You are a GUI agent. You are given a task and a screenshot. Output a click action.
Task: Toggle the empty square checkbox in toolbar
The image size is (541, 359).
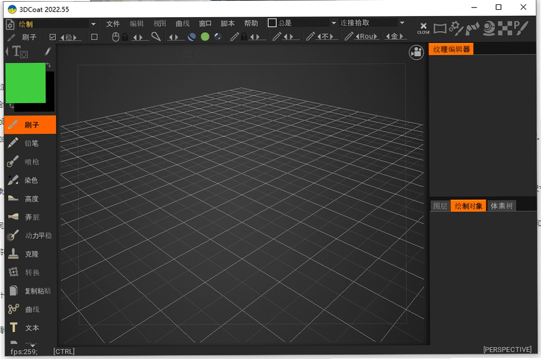point(94,37)
